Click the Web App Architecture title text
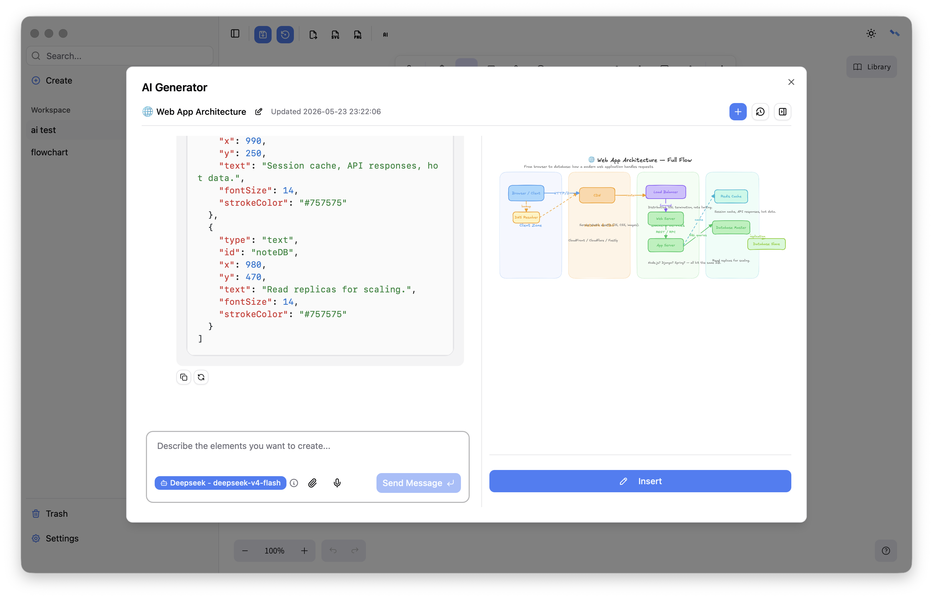933x599 pixels. click(201, 112)
